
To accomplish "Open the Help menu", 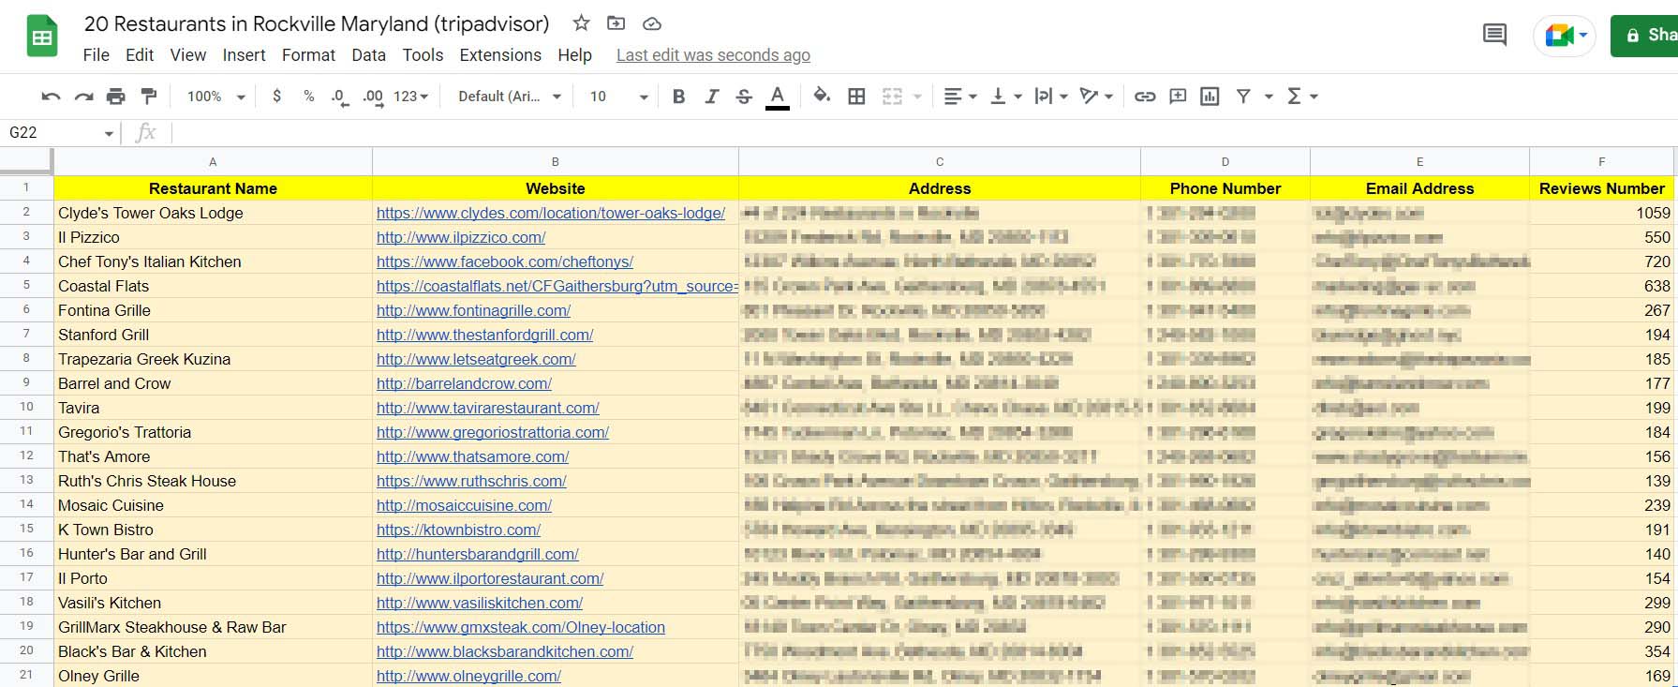I will tap(574, 55).
